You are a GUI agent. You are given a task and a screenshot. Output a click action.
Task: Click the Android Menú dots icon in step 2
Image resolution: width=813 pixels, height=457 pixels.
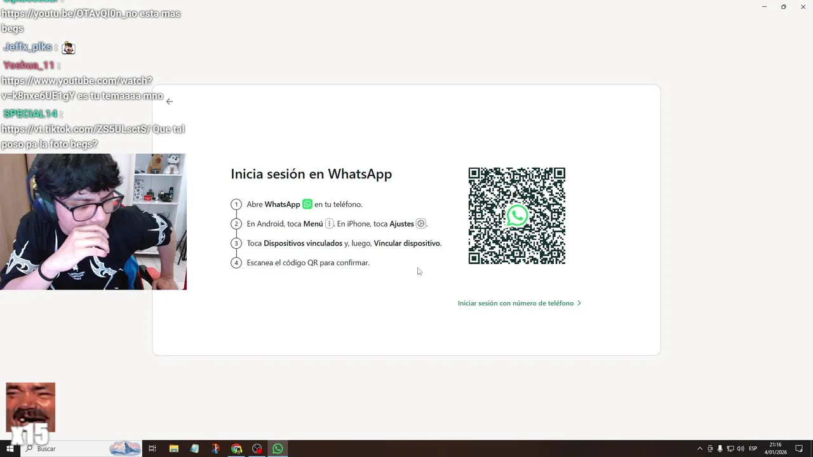point(329,223)
